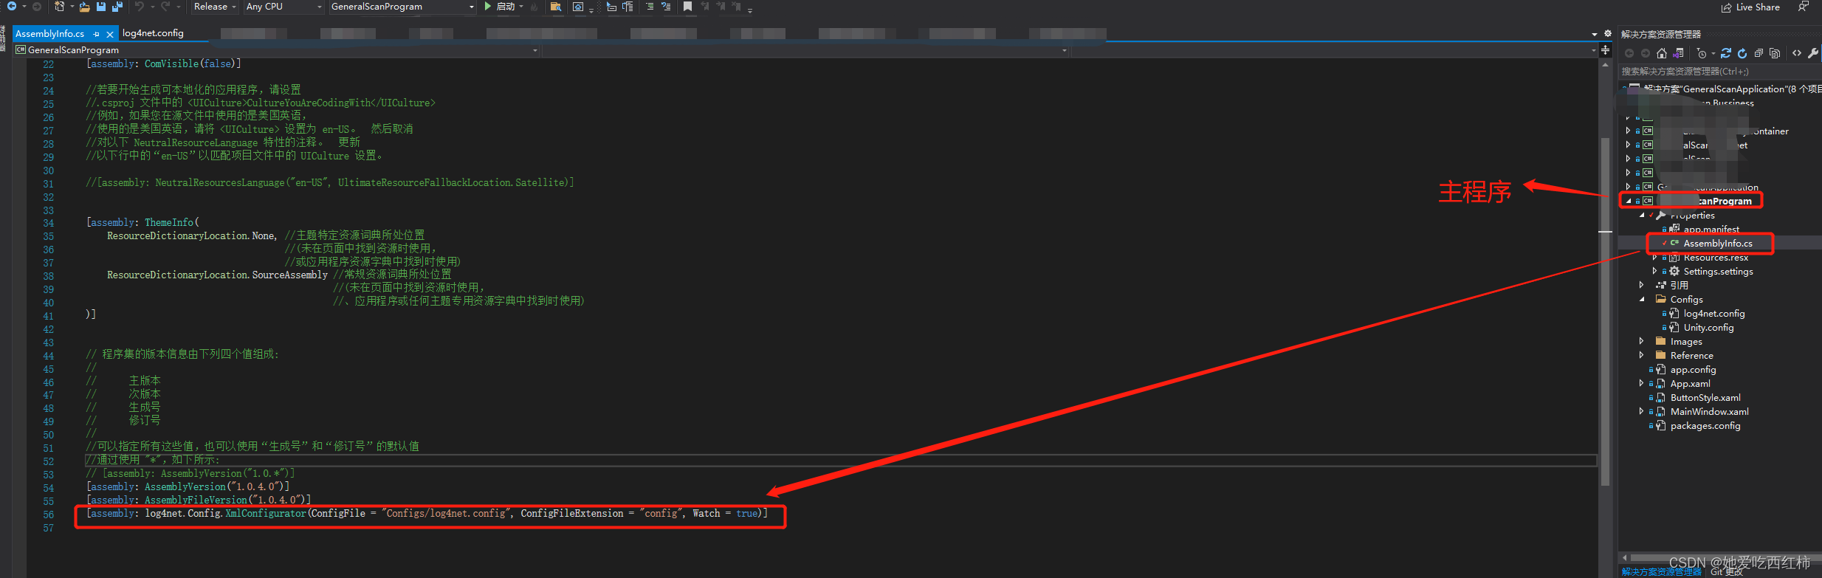1822x578 pixels.
Task: Click the Show All Files icon
Action: tap(1775, 53)
